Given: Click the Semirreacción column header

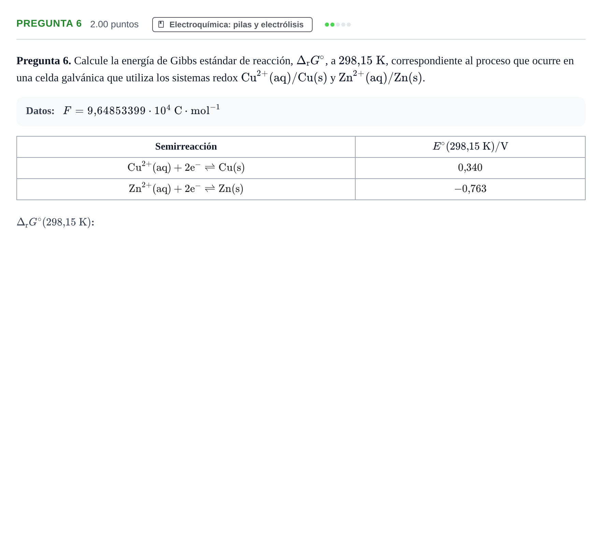Looking at the screenshot, I should point(186,147).
